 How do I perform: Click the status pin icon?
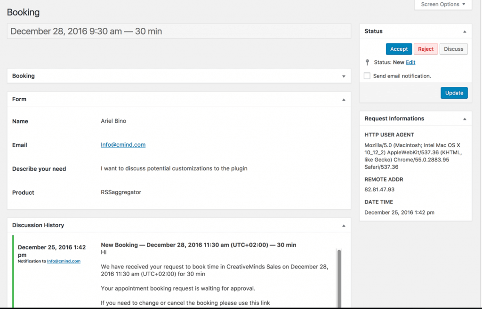[368, 62]
